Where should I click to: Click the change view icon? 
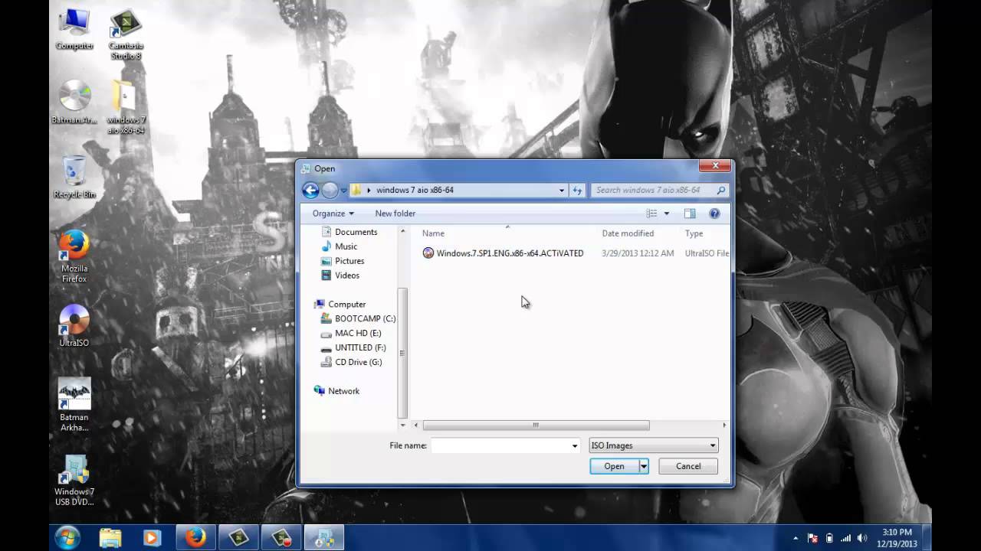pyautogui.click(x=651, y=214)
